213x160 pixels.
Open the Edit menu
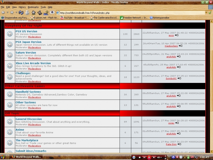pos(8,7)
